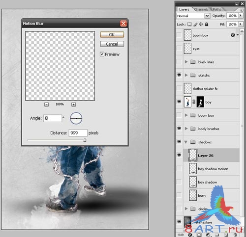Viewport: 246px width, 237px height.
Task: Click Add layer style icon at panel bottom
Action: point(190,235)
